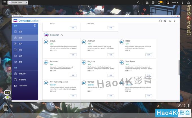Open Container Station settings gear
The image size is (192, 118).
pos(165,21)
